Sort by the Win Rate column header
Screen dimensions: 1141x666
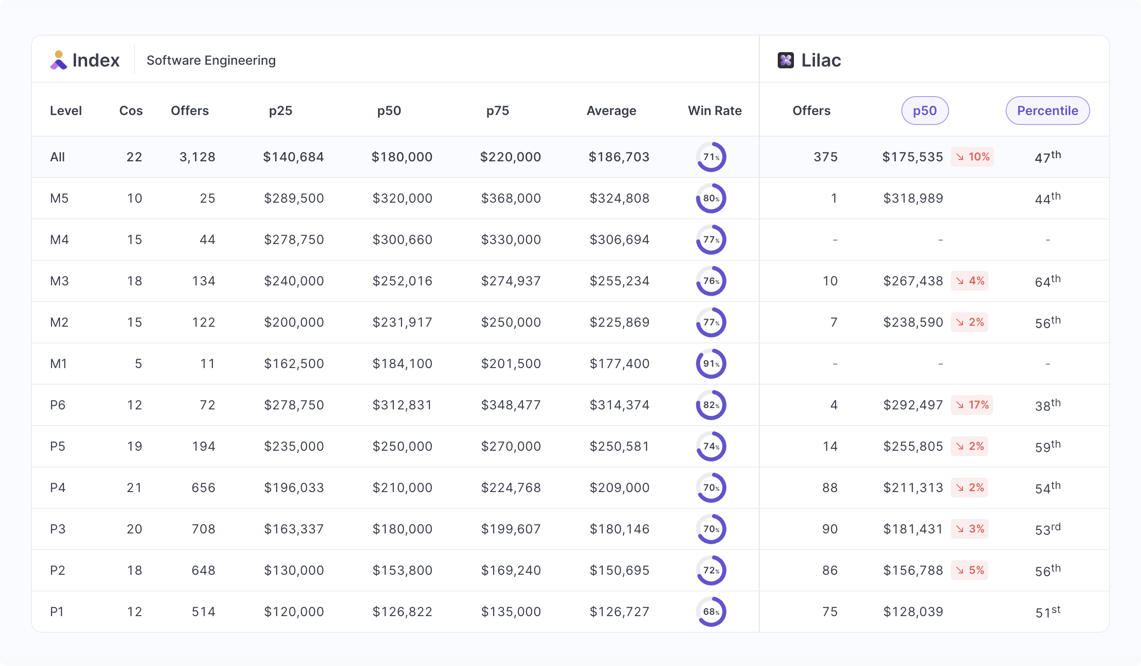coord(714,111)
